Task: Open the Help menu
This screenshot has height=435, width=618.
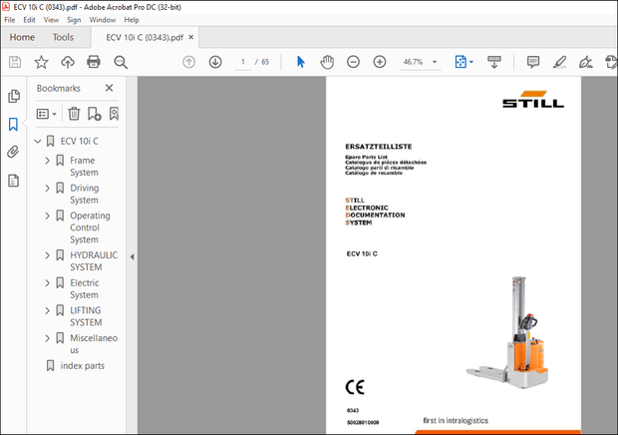Action: coord(132,20)
